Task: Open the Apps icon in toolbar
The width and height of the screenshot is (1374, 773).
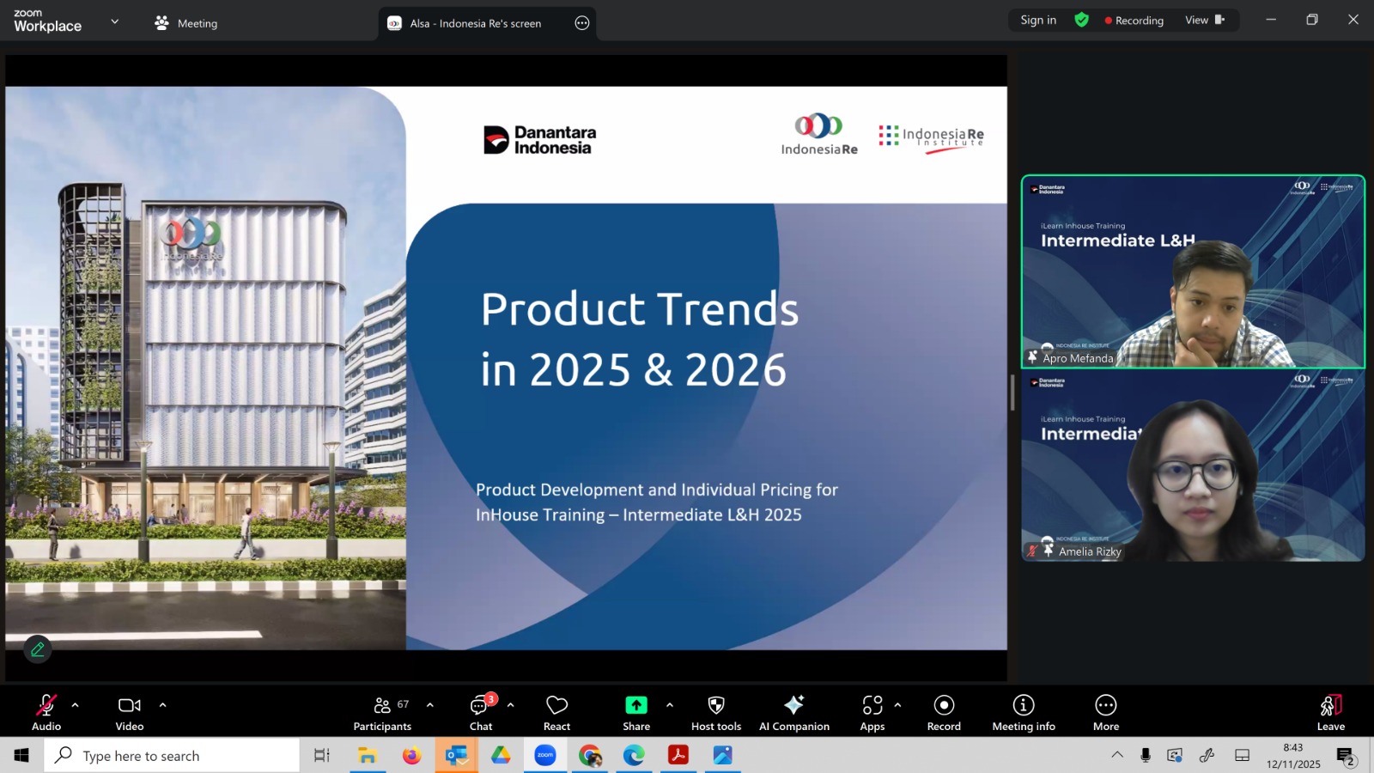Action: click(x=872, y=705)
